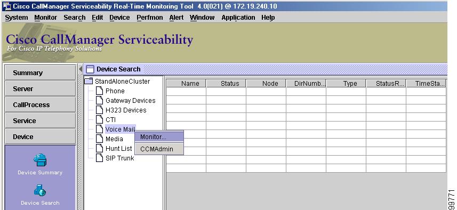Click the CTI document icon

pos(99,120)
